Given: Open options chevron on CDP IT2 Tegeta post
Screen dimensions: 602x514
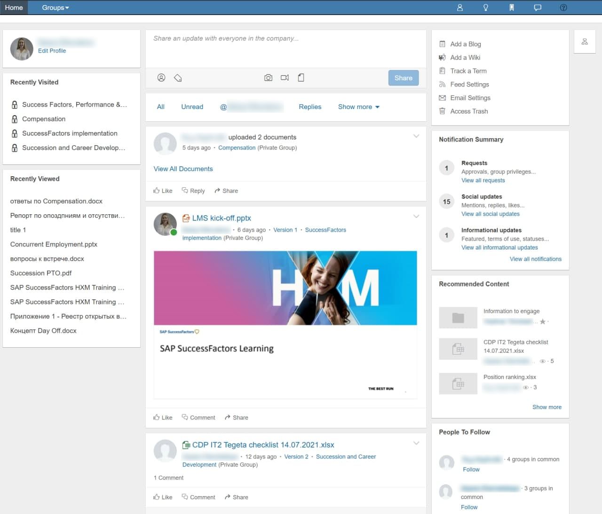Looking at the screenshot, I should pos(416,443).
